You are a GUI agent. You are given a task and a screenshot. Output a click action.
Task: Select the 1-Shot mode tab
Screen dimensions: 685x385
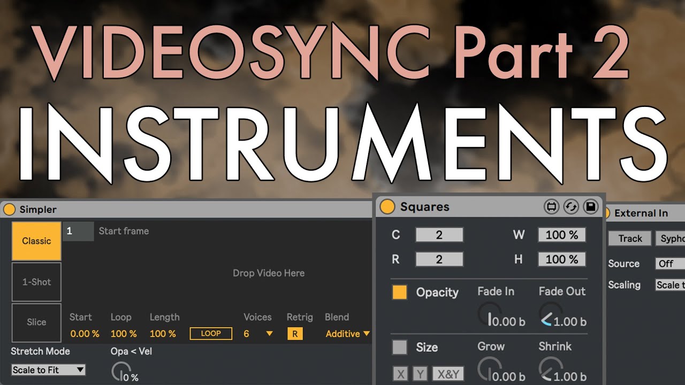click(36, 282)
